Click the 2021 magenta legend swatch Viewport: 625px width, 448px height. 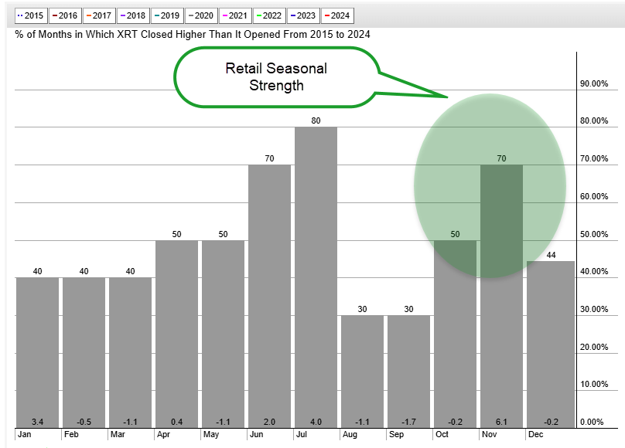[x=225, y=15]
